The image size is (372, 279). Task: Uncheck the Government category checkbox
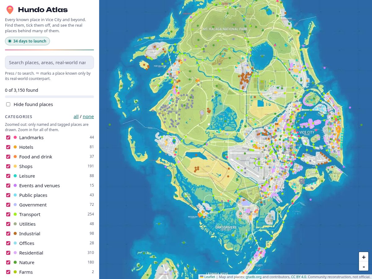[x=8, y=205]
